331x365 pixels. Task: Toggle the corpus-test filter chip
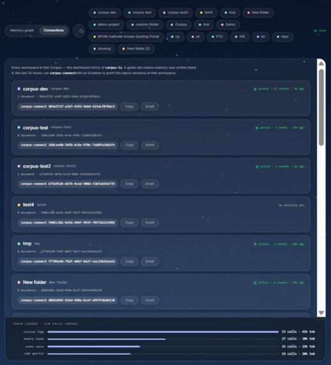tap(140, 13)
